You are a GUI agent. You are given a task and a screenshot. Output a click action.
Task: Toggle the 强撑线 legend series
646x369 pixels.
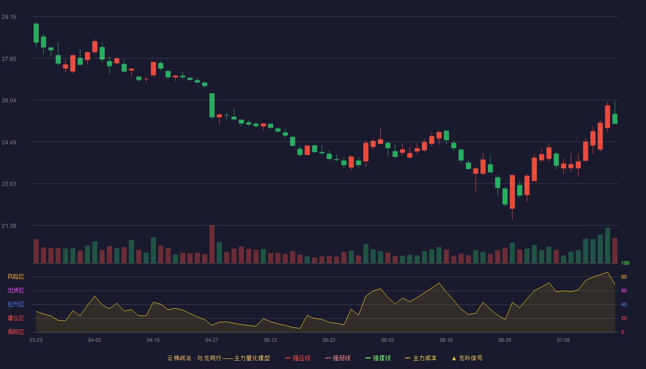[x=378, y=358]
